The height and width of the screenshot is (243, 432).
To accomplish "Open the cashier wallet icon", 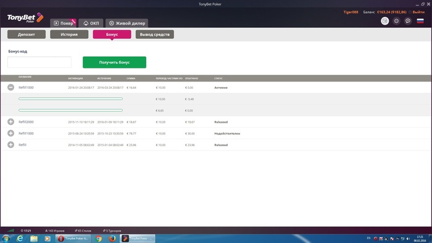I will pos(384,21).
